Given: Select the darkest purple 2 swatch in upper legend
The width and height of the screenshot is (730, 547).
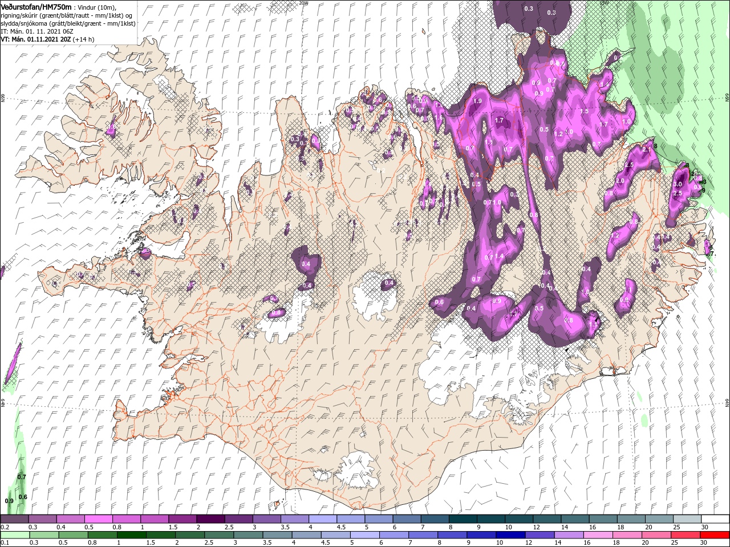Looking at the screenshot, I should coord(210,519).
